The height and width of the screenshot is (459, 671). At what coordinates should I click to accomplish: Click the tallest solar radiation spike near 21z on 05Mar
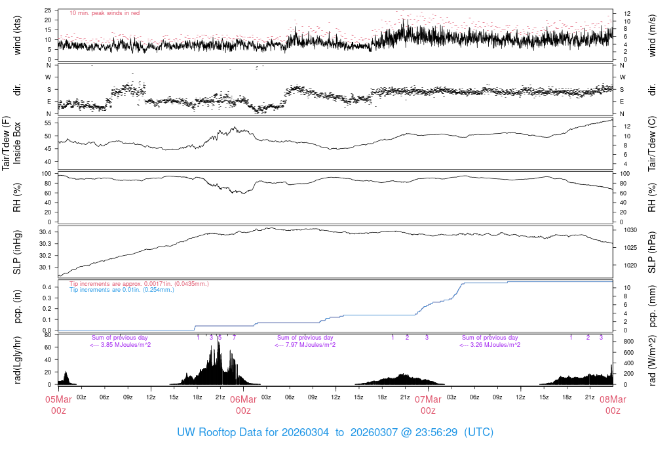pyautogui.click(x=218, y=360)
